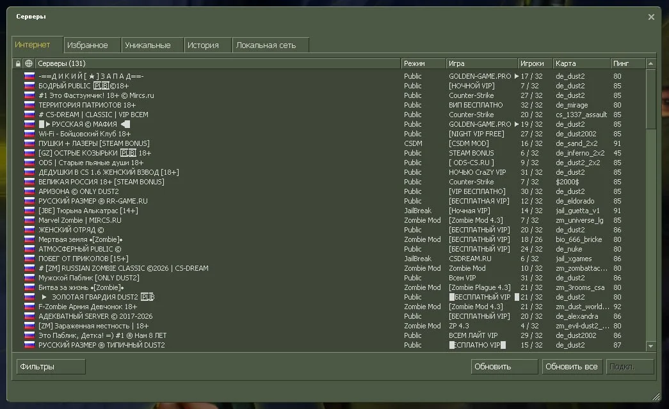Sort by the Игра column header
Screen dimensions: 669x409
point(481,63)
